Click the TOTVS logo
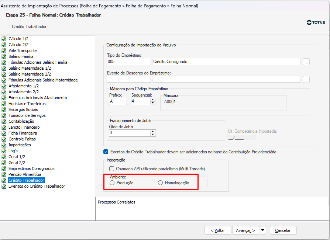The width and height of the screenshot is (330, 240). pyautogui.click(x=316, y=22)
